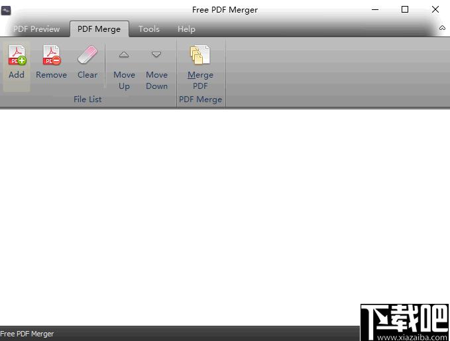Select the PDF Merge tab
The height and width of the screenshot is (341, 450).
[99, 29]
